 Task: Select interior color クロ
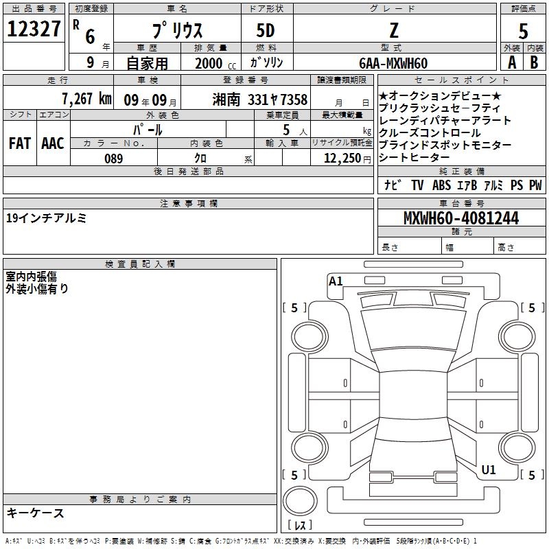pos(200,159)
